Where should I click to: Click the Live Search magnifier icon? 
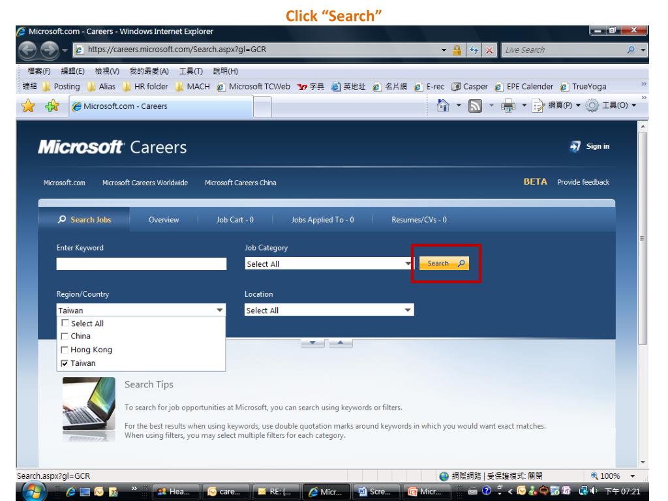pos(631,50)
